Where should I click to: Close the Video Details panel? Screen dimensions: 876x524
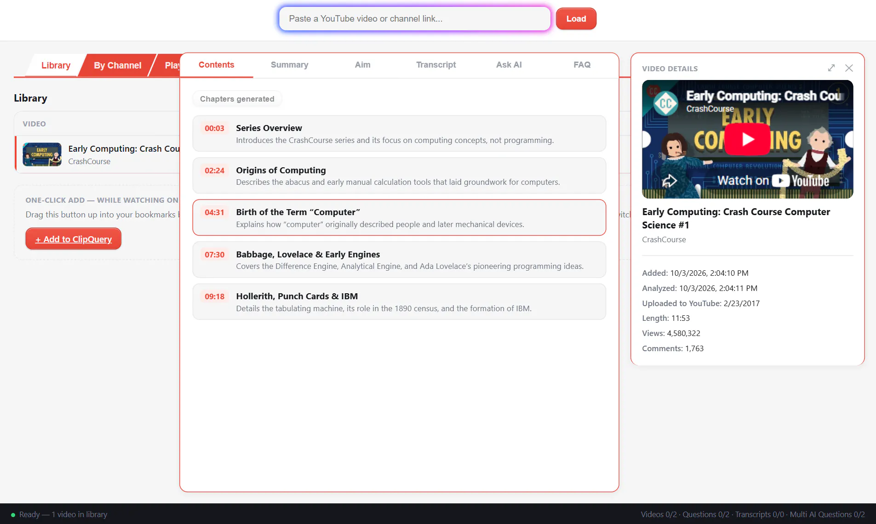(x=849, y=68)
